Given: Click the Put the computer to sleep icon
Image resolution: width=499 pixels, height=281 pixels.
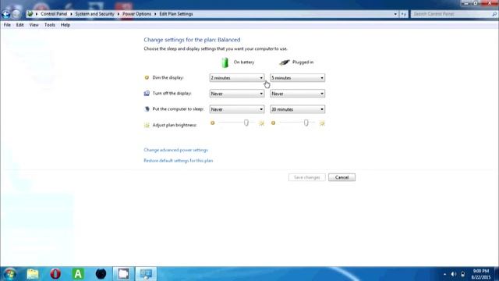Looking at the screenshot, I should pyautogui.click(x=147, y=109).
